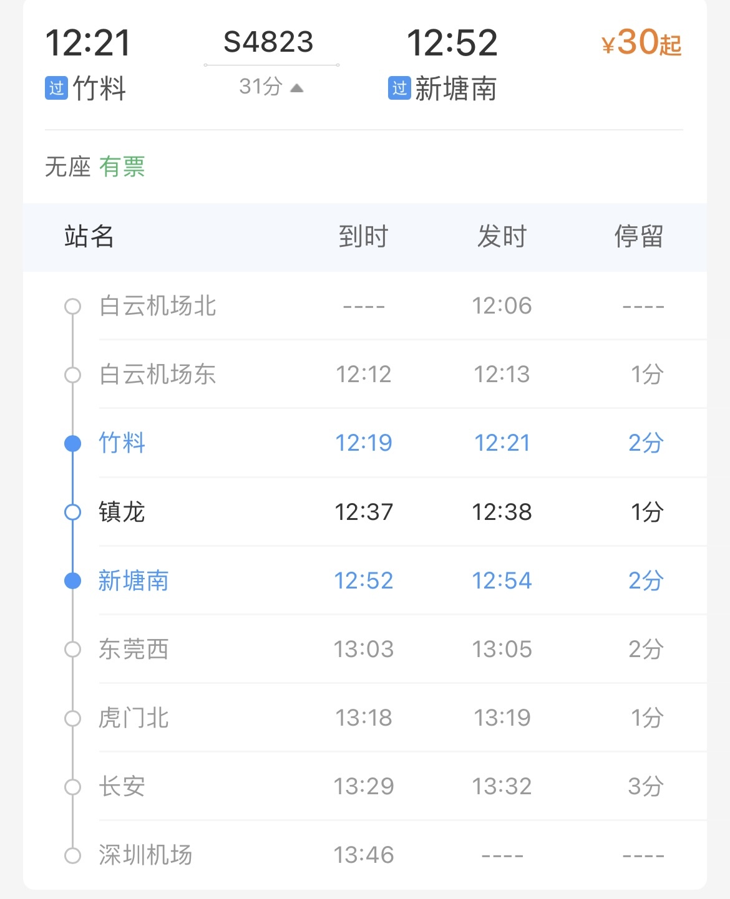Tap the 到时 column header
730x899 pixels.
(x=364, y=236)
